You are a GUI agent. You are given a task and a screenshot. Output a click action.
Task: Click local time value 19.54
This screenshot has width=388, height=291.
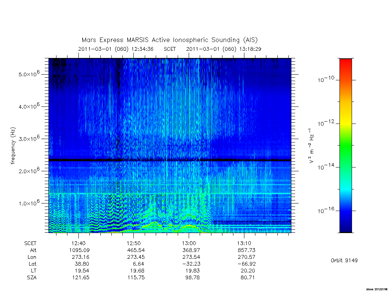pyautogui.click(x=82, y=271)
